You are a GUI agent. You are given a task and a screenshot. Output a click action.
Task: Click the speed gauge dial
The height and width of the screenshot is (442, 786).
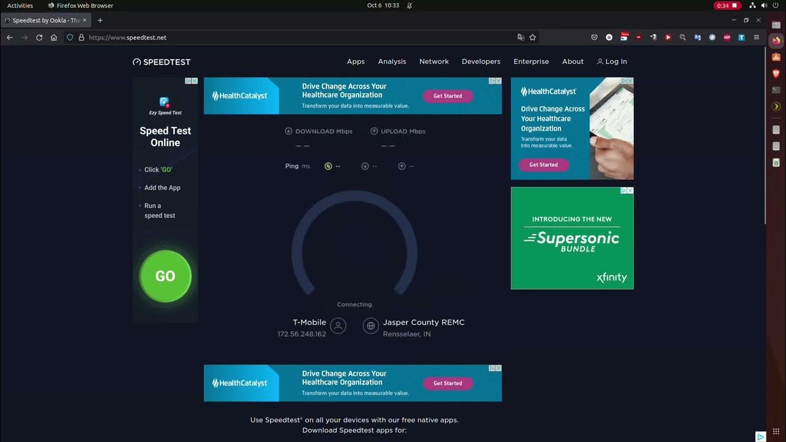354,242
